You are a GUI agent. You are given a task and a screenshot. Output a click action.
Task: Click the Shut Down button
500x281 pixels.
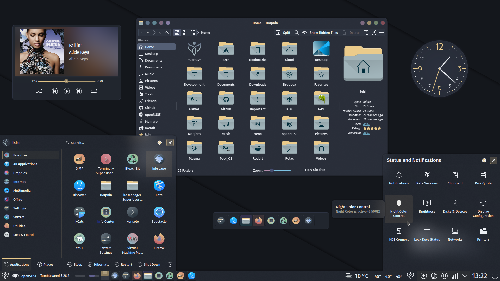pyautogui.click(x=149, y=264)
